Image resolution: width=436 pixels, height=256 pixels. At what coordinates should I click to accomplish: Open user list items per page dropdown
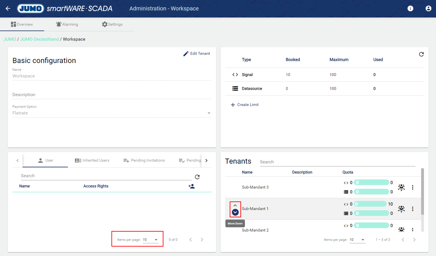[x=150, y=240]
